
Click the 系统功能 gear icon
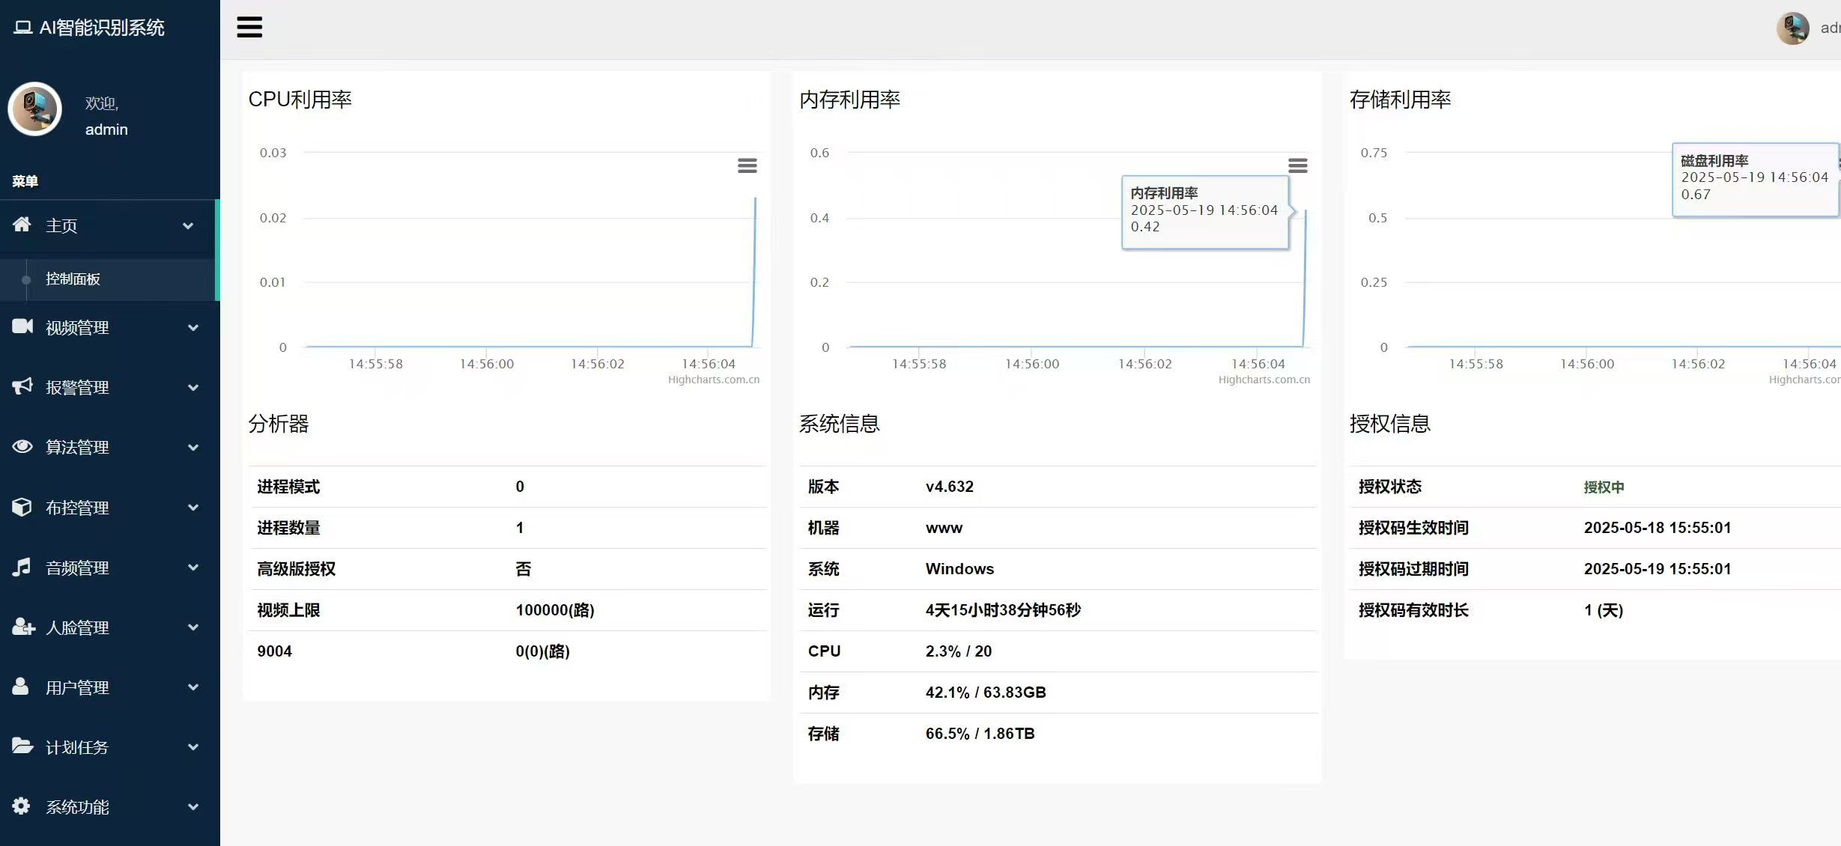(22, 806)
